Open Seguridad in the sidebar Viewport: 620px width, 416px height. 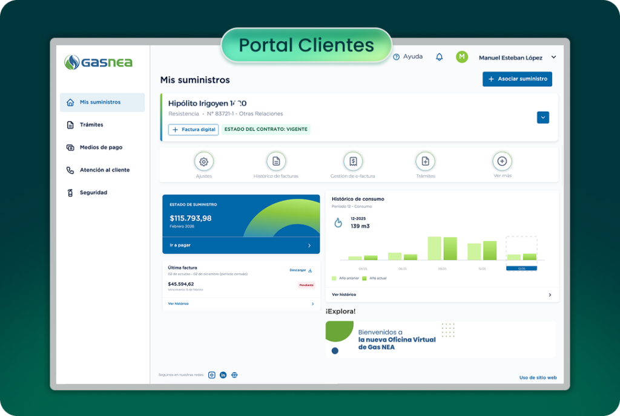(93, 193)
